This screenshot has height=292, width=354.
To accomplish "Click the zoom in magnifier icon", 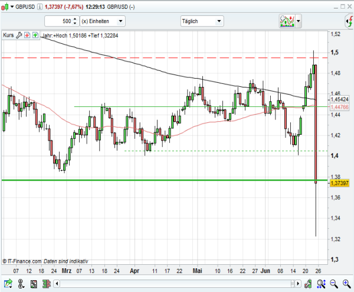I will [x=346, y=284].
